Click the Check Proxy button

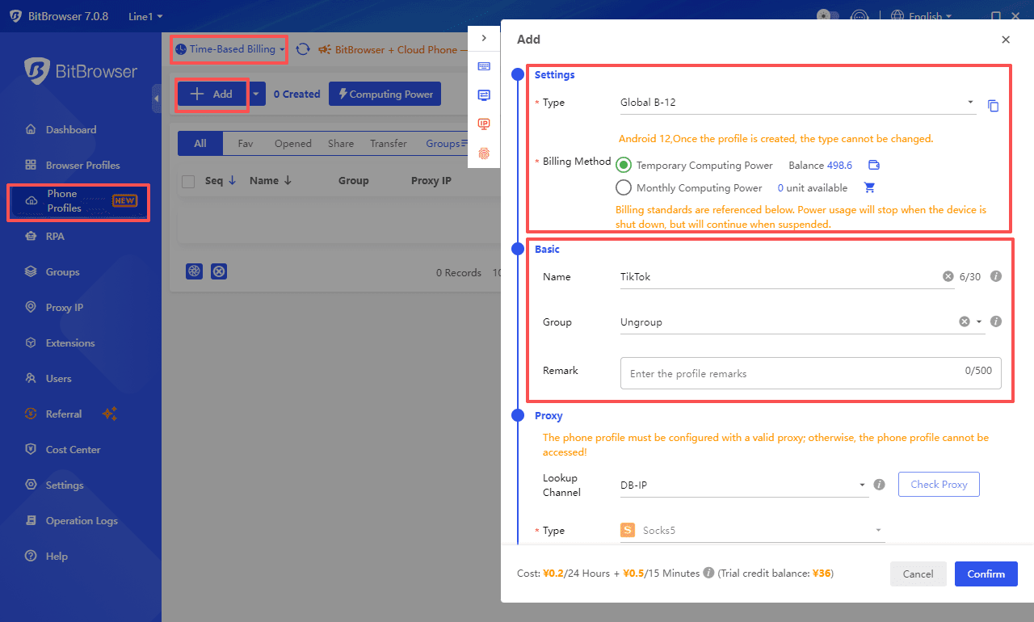tap(938, 485)
